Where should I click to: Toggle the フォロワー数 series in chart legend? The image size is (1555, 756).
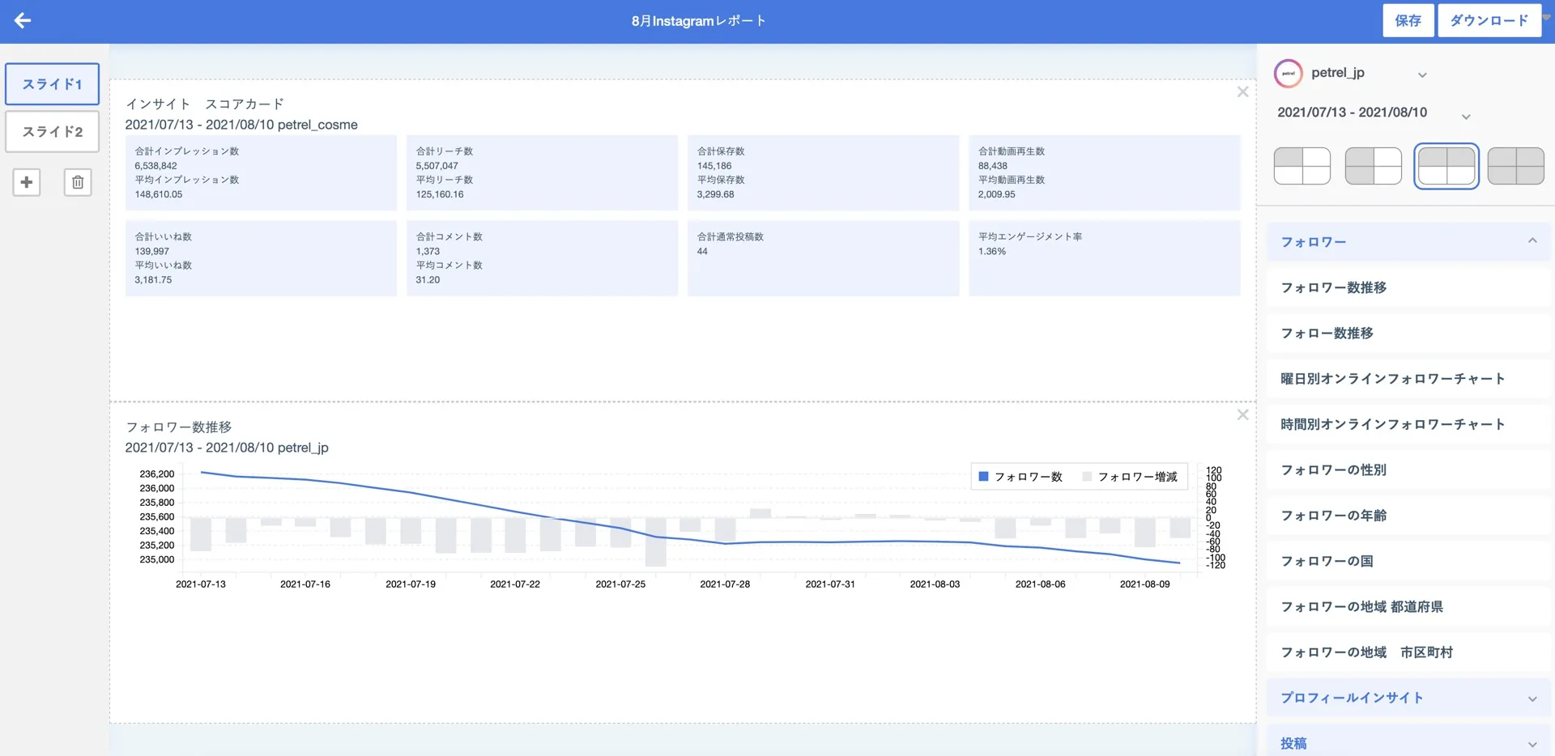1020,477
